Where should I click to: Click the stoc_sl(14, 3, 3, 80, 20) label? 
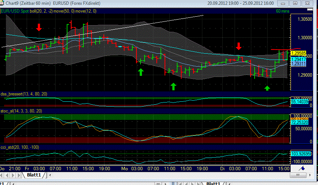pos(21,111)
